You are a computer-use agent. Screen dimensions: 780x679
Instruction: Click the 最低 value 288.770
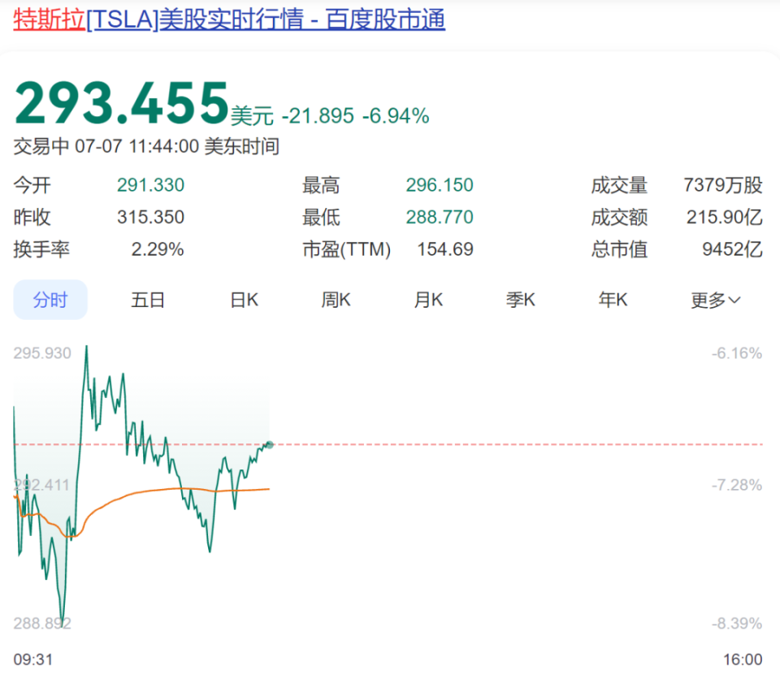(440, 217)
